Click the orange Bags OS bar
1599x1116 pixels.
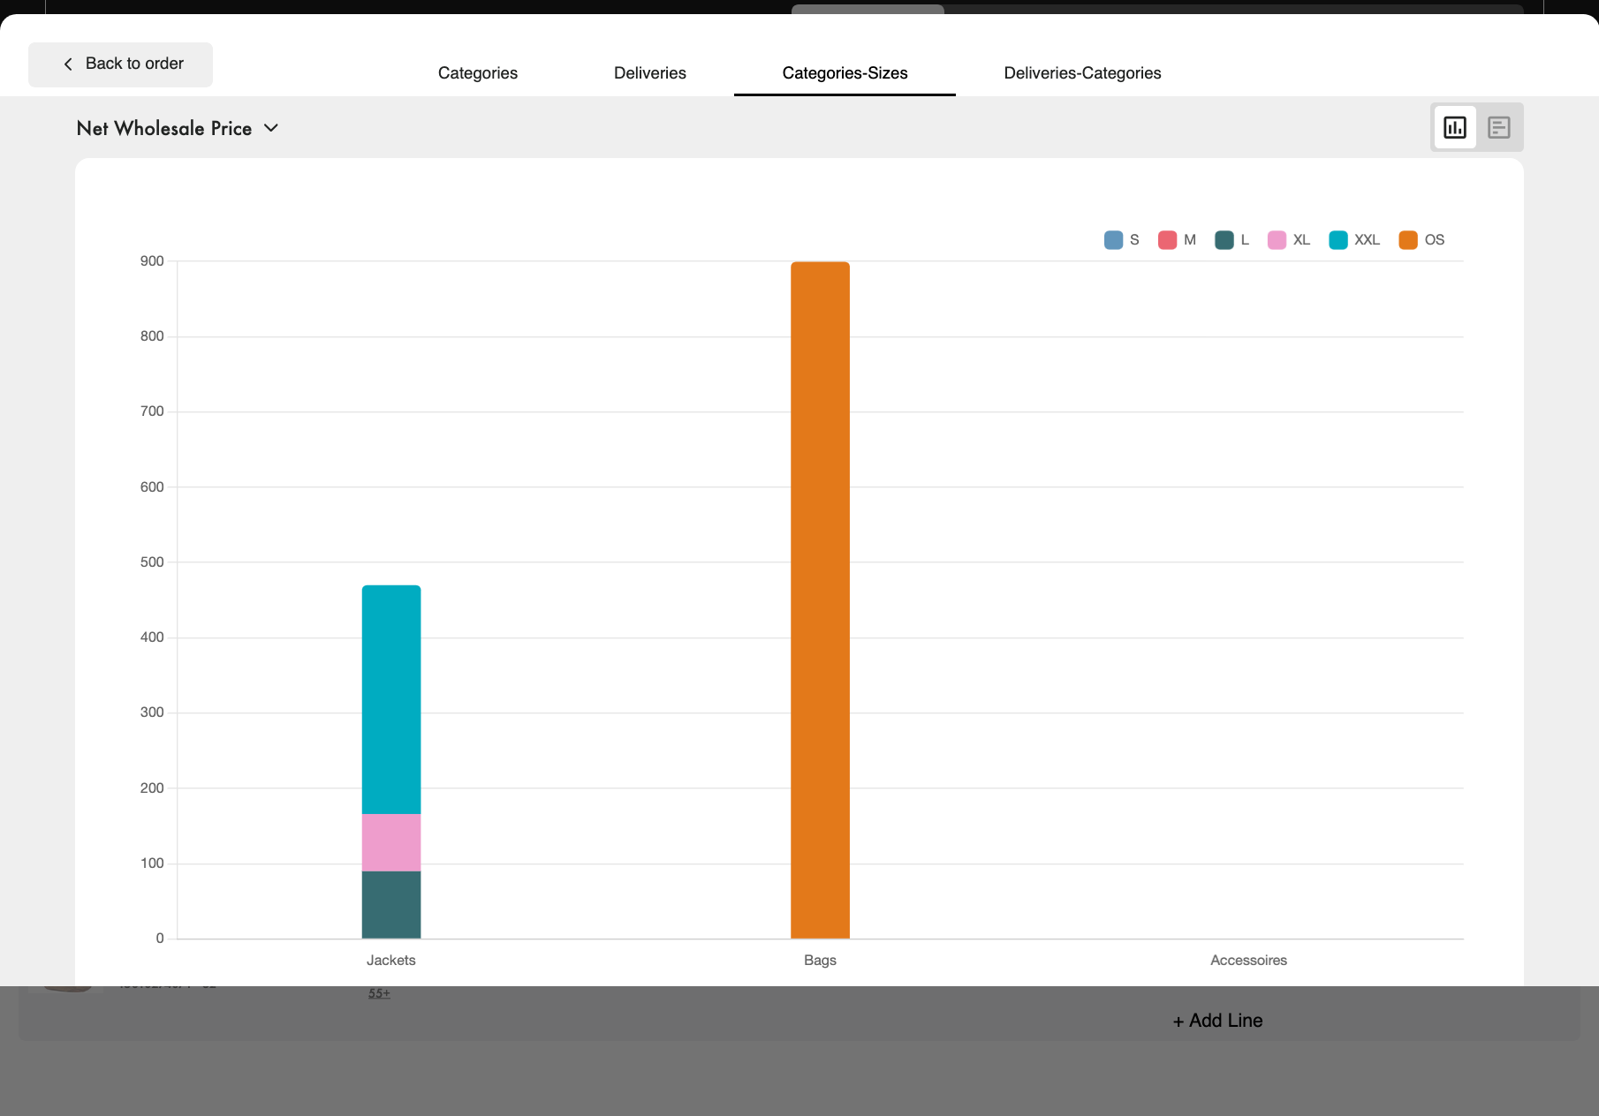(x=820, y=600)
